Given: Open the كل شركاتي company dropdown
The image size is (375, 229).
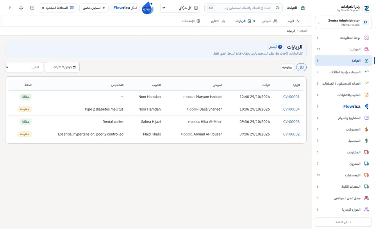Looking at the screenshot, I should pyautogui.click(x=180, y=8).
